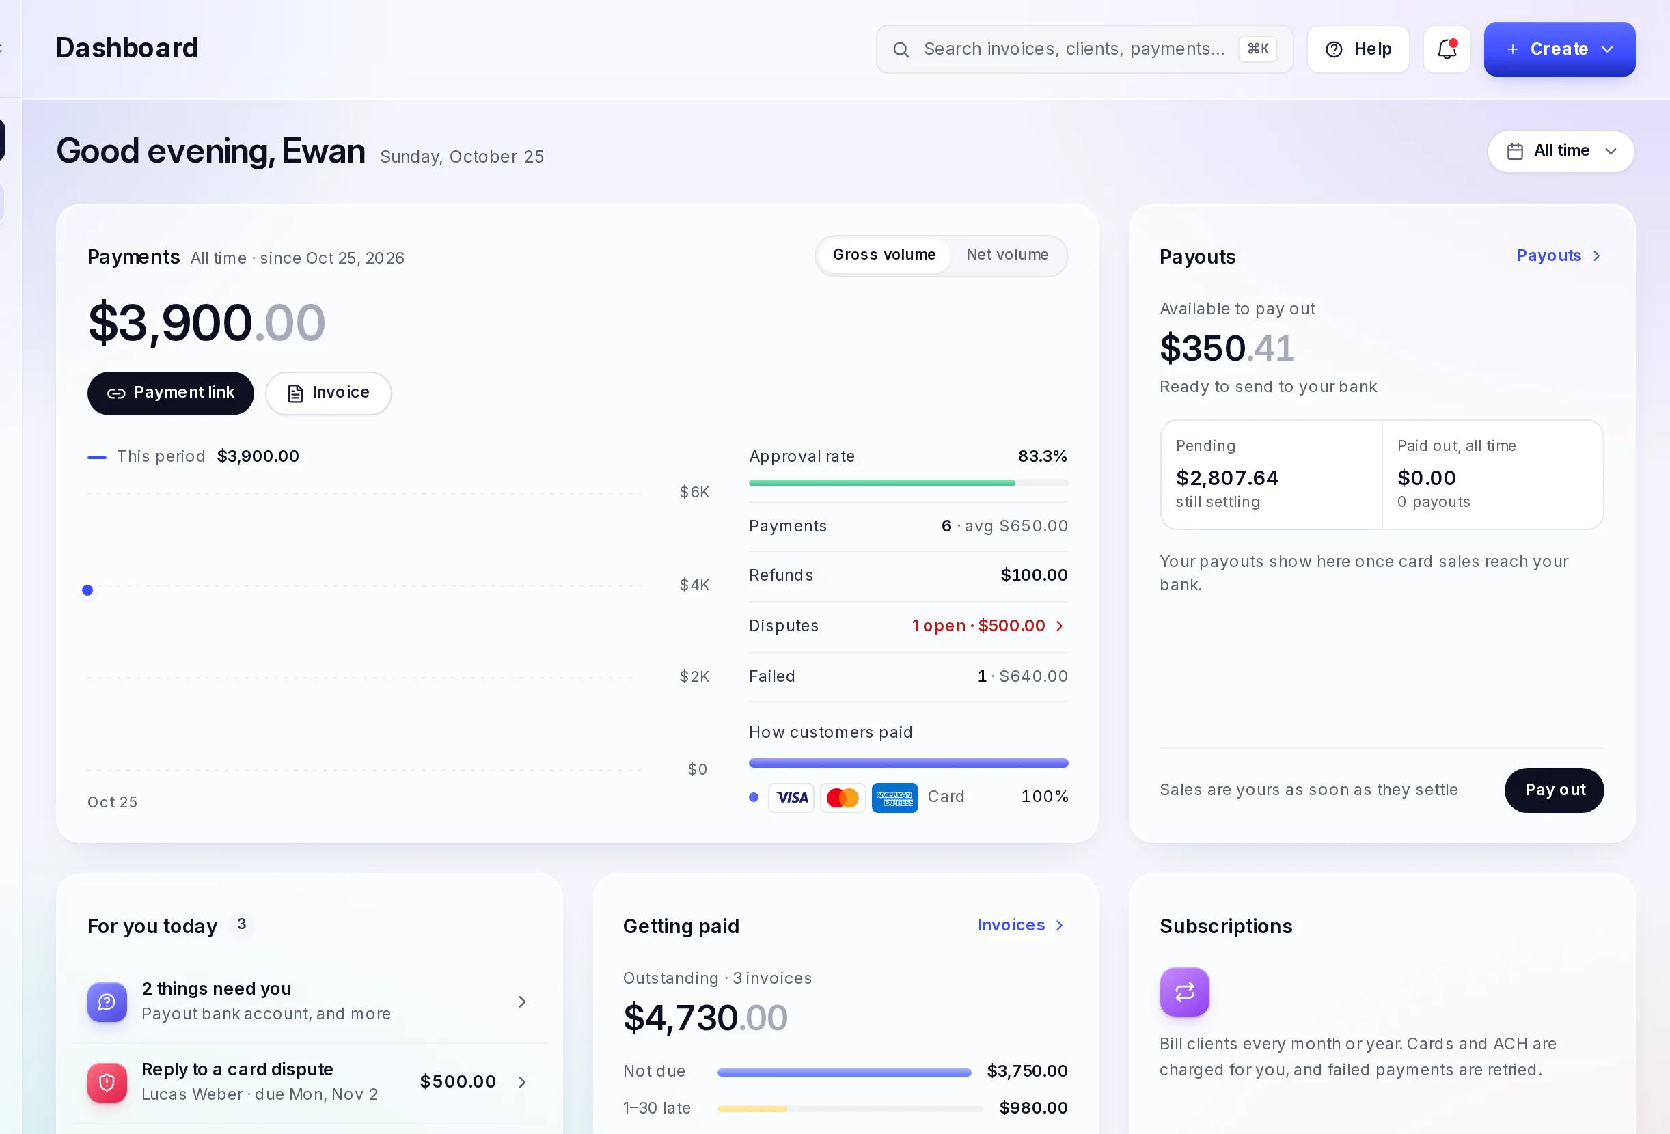The width and height of the screenshot is (1670, 1134).
Task: Click the Help button
Action: [1358, 49]
